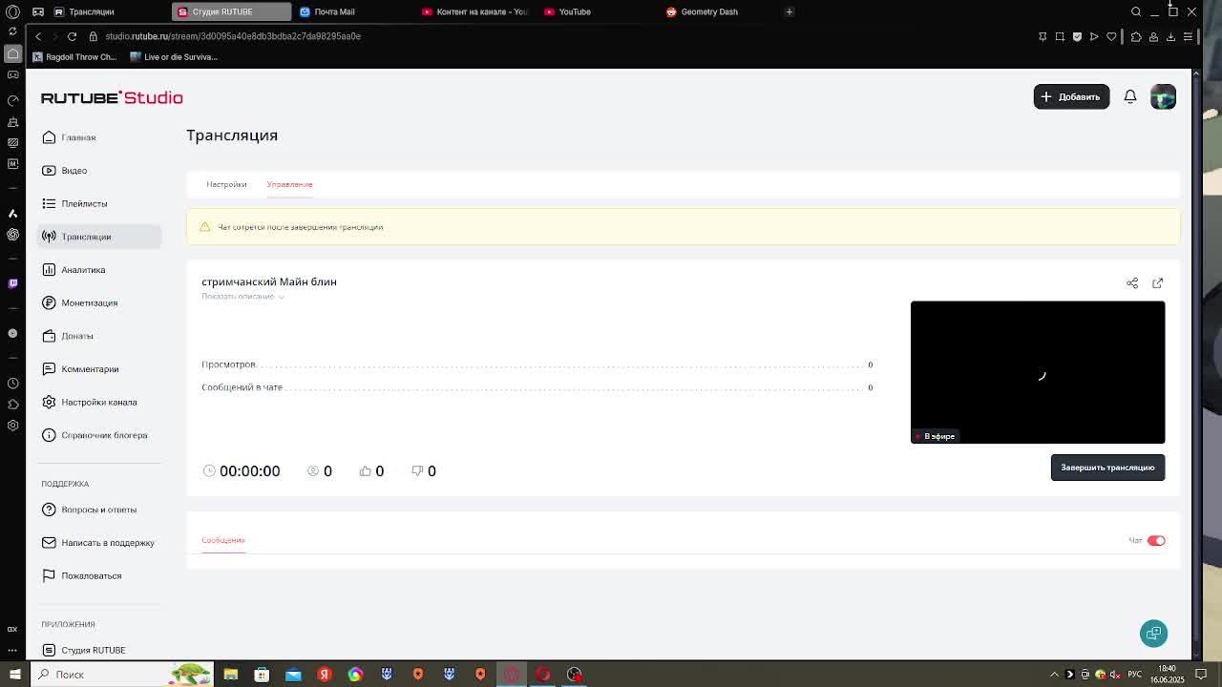Open the stream in a new window icon
The width and height of the screenshot is (1222, 687).
tap(1157, 283)
